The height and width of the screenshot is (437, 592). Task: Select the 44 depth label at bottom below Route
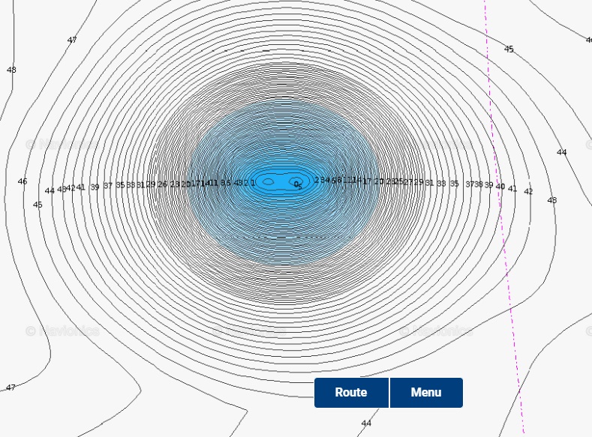coord(366,424)
